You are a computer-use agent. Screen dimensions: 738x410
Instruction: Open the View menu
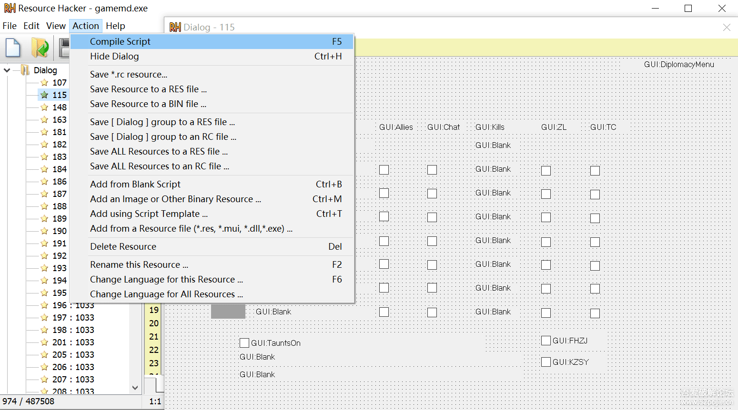click(56, 26)
